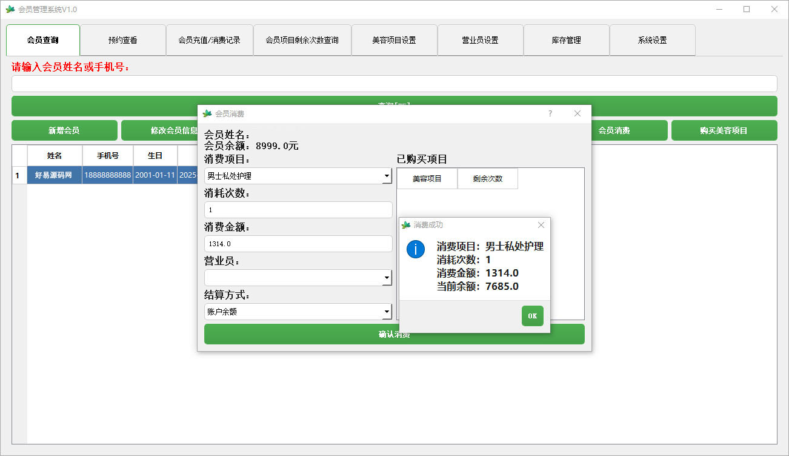Switch to the 会员充值/消费记录 tab
789x456 pixels.
(x=209, y=39)
